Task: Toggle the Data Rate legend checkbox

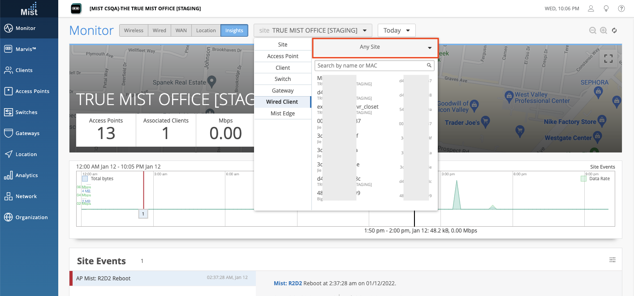Action: pos(583,178)
